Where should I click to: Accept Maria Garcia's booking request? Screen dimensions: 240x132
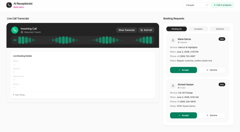pyautogui.click(x=183, y=70)
